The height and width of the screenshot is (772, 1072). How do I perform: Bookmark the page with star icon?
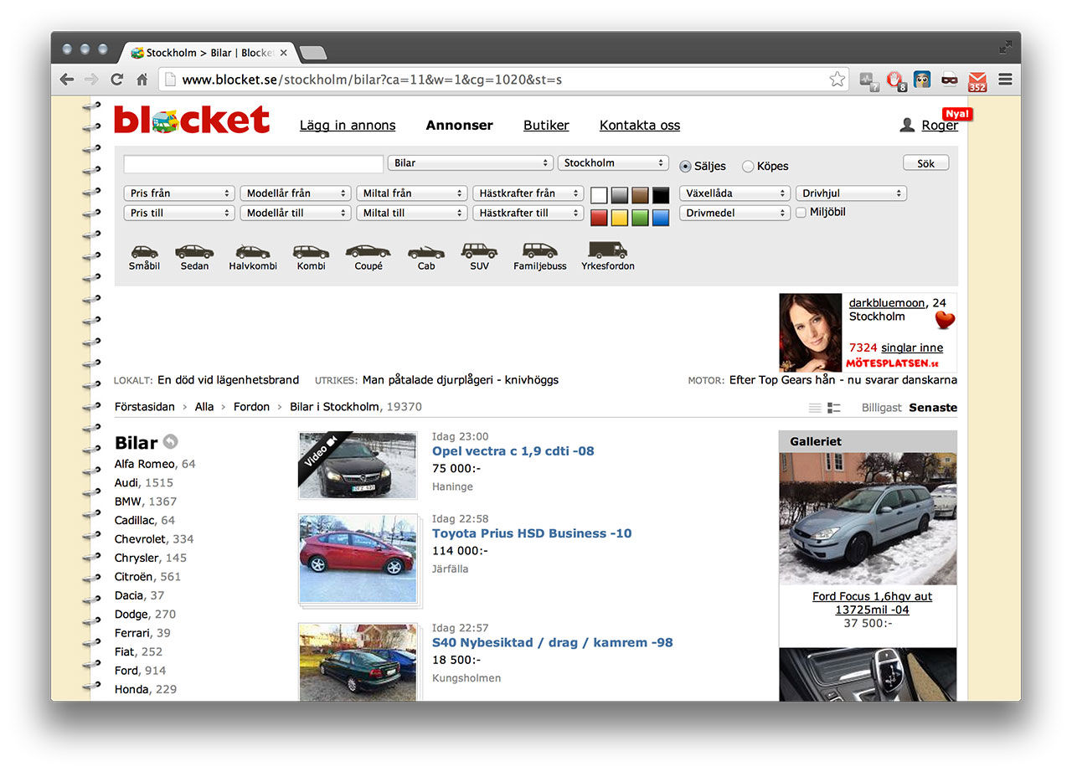click(x=837, y=80)
